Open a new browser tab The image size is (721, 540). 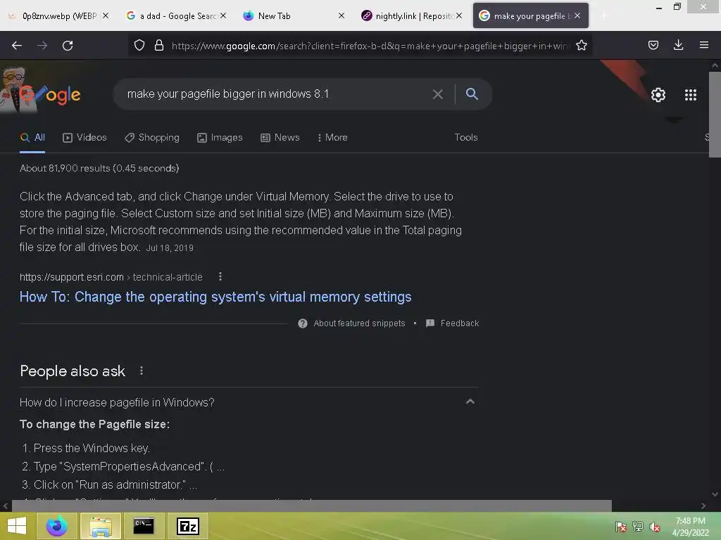[x=604, y=16]
